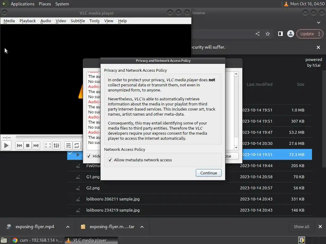
Task: Click the exposing-flyer.mp4 download item
Action: coord(35,227)
